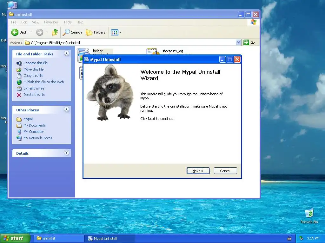Click the Mypal Uninstall title bar icon
Screen dimensions: 325x243
pyautogui.click(x=87, y=59)
